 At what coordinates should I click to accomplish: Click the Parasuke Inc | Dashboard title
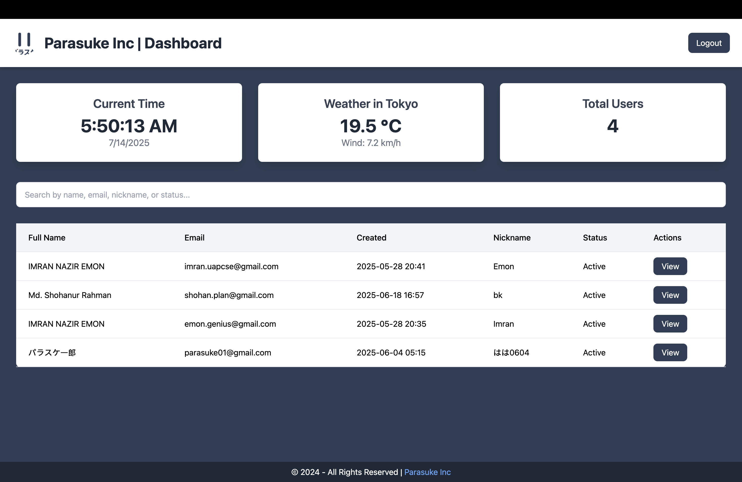(x=133, y=43)
